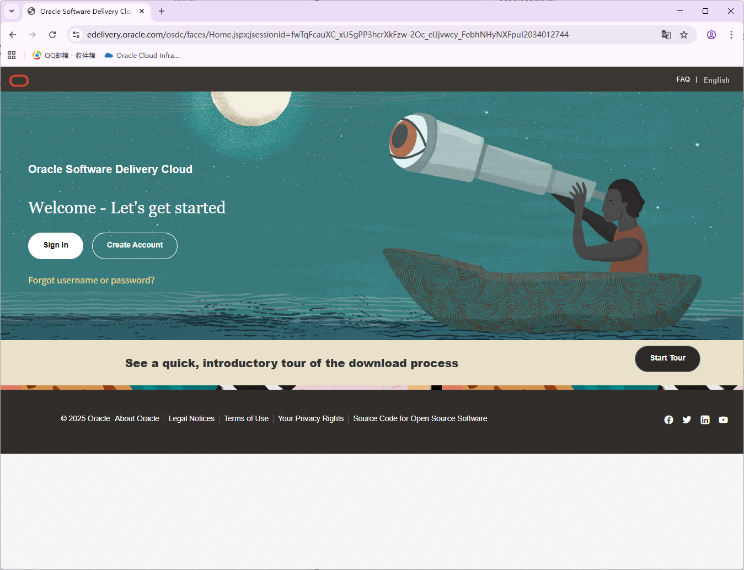The height and width of the screenshot is (570, 744).
Task: Open Oracle LinkedIn page icon
Action: point(705,420)
